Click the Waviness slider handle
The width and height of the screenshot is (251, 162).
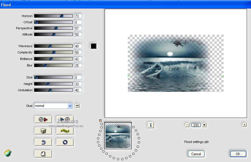[50, 46]
